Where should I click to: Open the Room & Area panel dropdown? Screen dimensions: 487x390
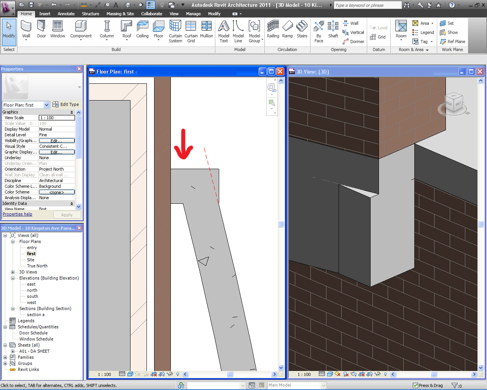click(427, 50)
